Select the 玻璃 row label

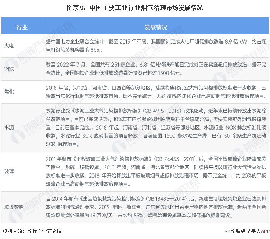pos(9,171)
